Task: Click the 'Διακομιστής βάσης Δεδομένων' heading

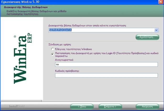Action: coord(26,7)
